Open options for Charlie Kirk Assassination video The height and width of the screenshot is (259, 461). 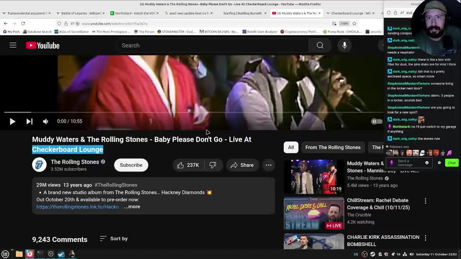point(425,238)
